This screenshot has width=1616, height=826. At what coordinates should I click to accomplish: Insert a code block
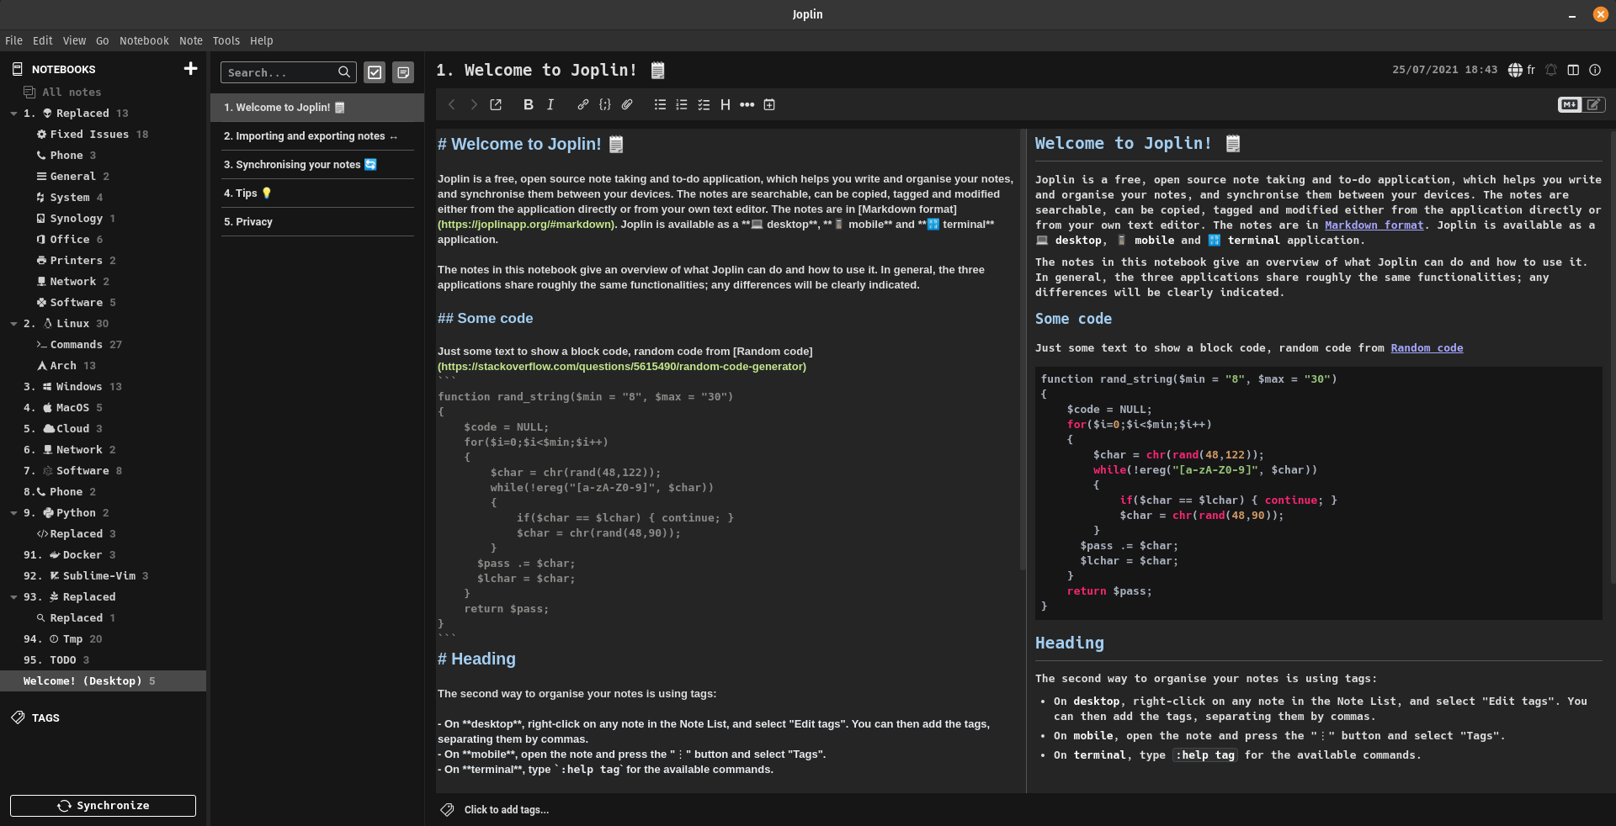click(x=604, y=104)
